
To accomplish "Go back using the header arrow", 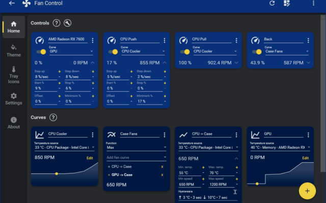I will (12, 3).
